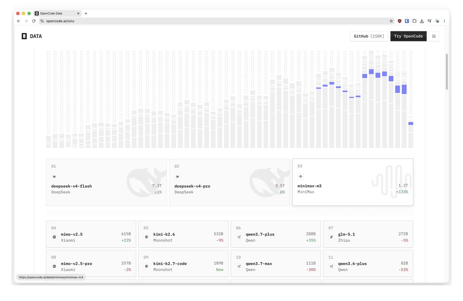
Task: Click the -53% change for qwen3.6-plus
Action: pos(402,270)
